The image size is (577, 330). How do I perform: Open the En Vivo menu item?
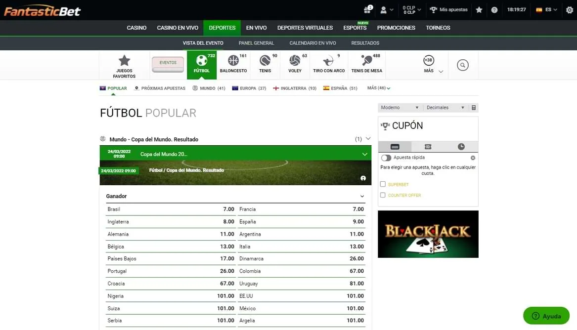point(257,28)
